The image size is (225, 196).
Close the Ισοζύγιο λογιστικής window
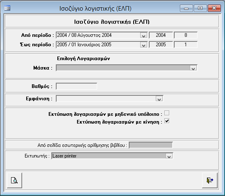(214, 8)
